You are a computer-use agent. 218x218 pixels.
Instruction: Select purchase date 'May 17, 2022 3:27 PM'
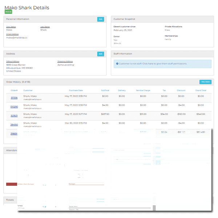[x=76, y=114]
